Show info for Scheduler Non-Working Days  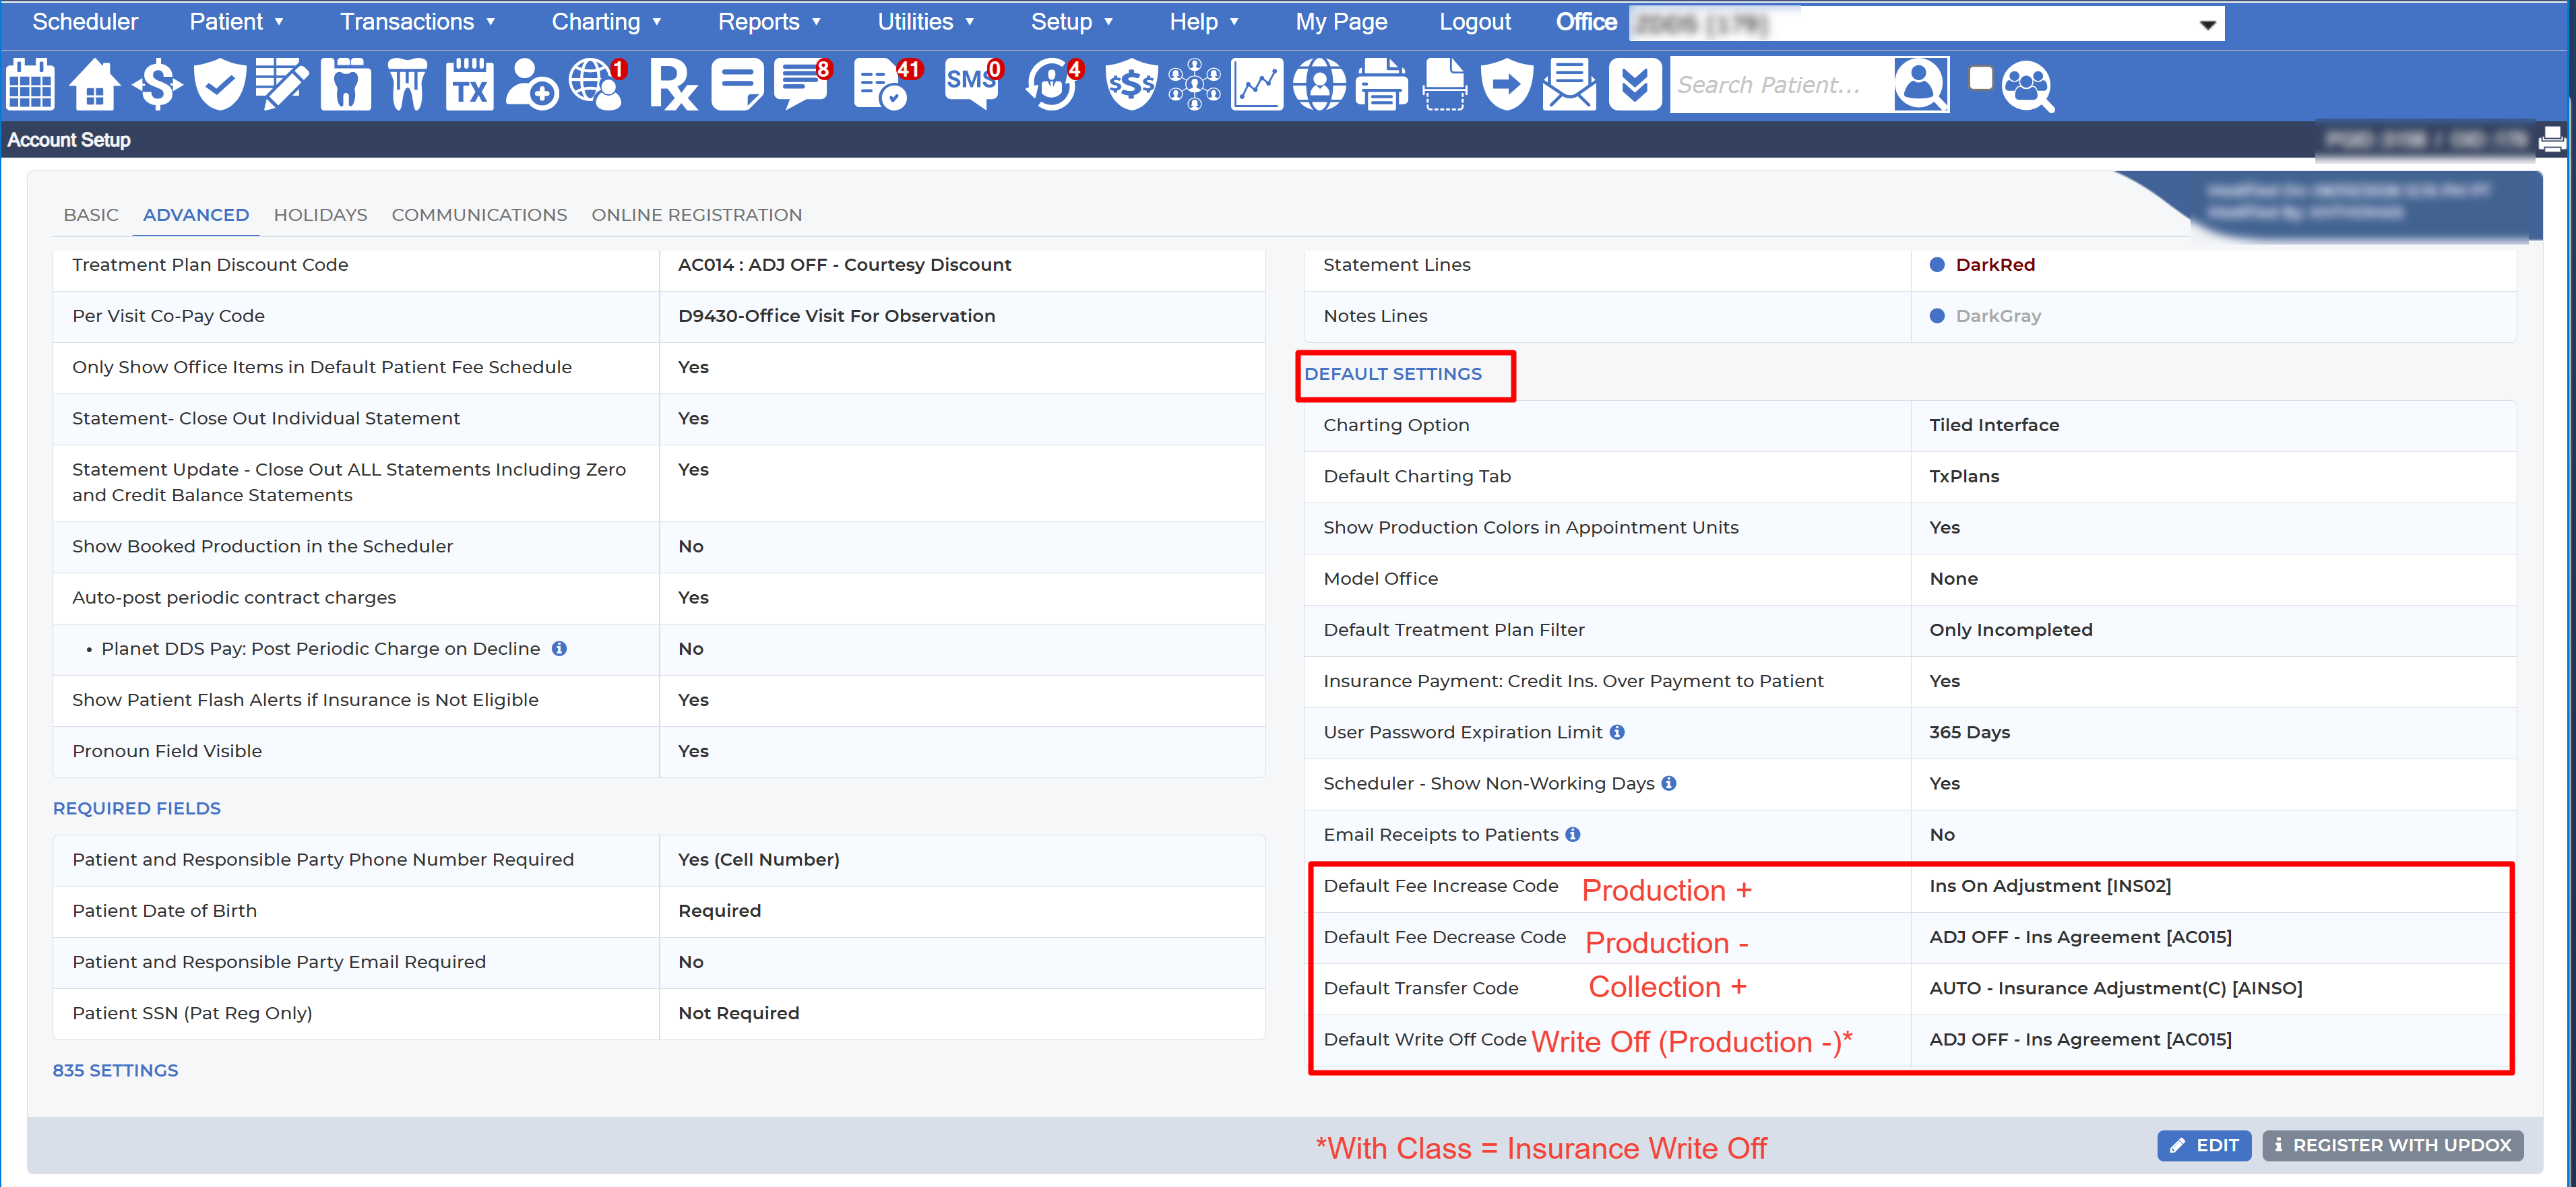pos(1669,783)
